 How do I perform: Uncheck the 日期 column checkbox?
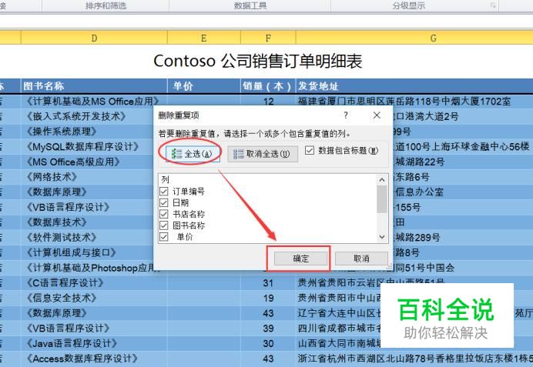(164, 202)
